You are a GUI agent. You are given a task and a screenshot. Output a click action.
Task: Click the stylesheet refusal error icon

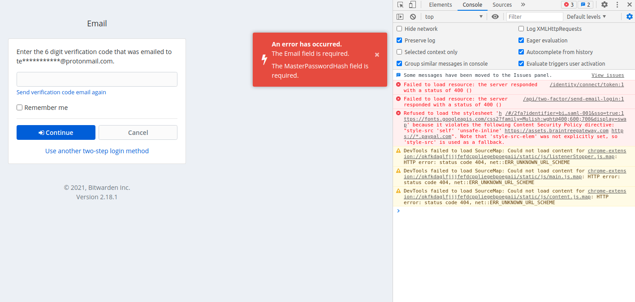coord(398,113)
